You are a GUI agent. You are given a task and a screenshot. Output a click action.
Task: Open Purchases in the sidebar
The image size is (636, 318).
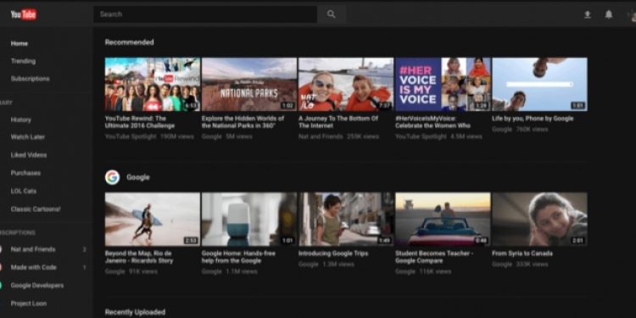[25, 173]
